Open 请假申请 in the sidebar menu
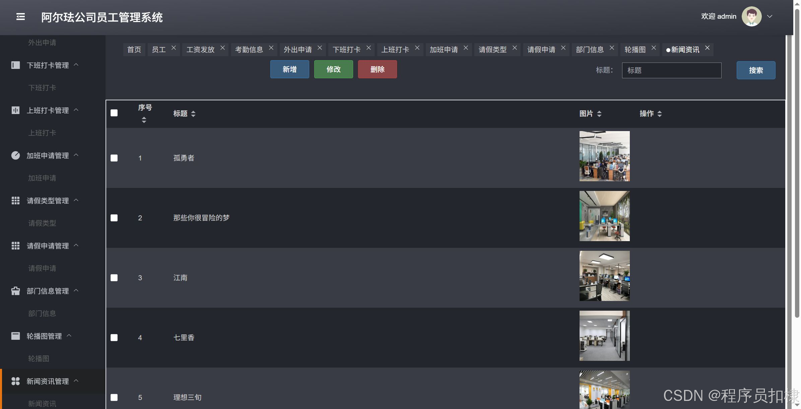Viewport: 801px width, 409px height. (42, 268)
